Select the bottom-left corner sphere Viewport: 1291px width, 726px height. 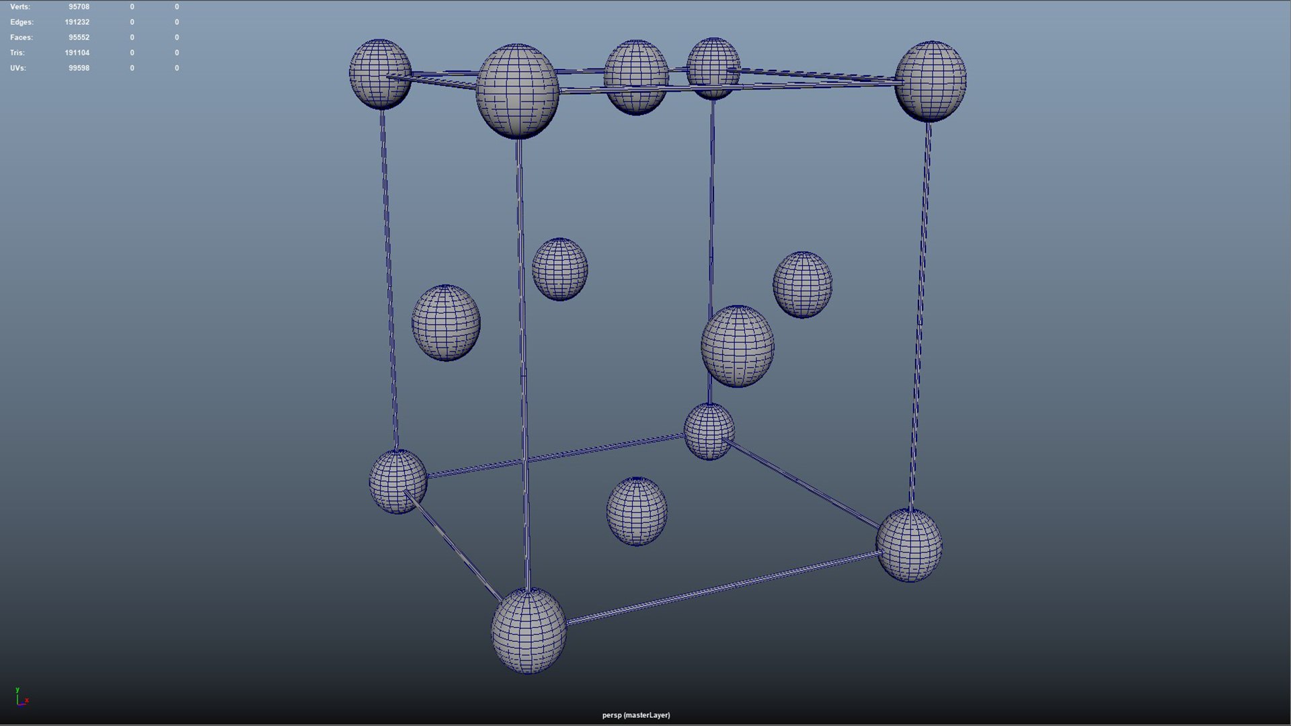click(x=397, y=481)
